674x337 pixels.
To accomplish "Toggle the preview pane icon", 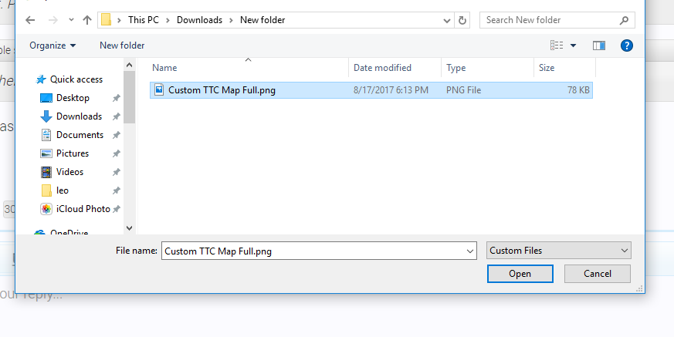I will coord(598,45).
